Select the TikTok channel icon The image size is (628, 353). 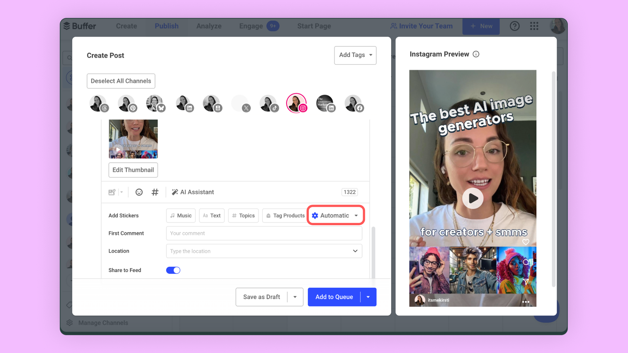coord(268,103)
